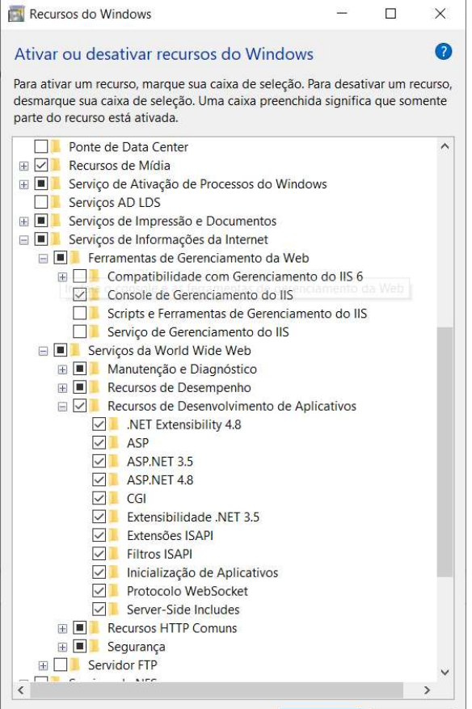
Task: Uncheck Recursos de Mídia checkbox
Action: click(41, 165)
